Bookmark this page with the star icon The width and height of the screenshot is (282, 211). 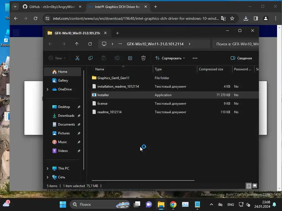click(232, 18)
